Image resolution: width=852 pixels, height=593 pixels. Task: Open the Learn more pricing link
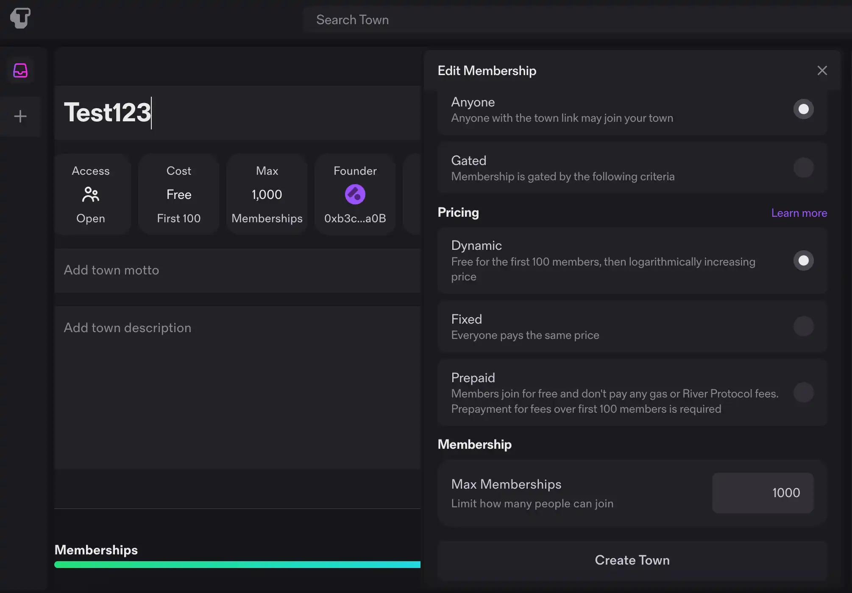click(x=799, y=213)
